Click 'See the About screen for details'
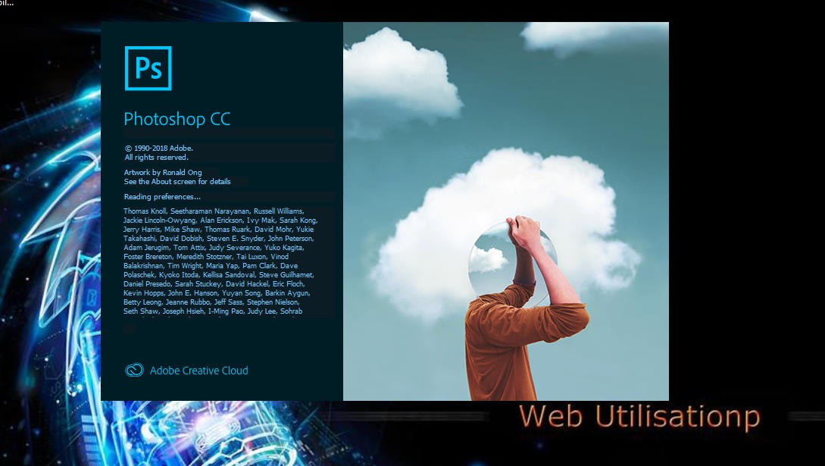This screenshot has height=466, width=825. [177, 181]
